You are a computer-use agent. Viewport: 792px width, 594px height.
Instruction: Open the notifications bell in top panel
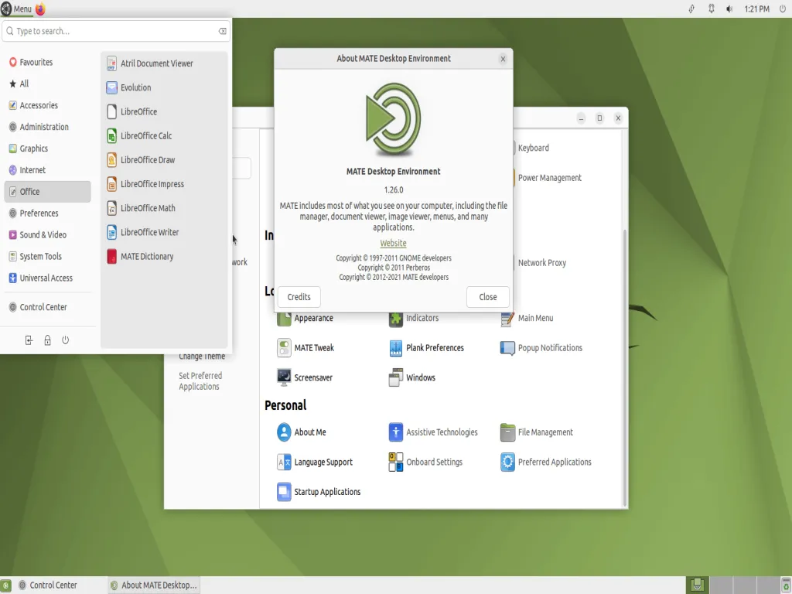[x=712, y=9]
